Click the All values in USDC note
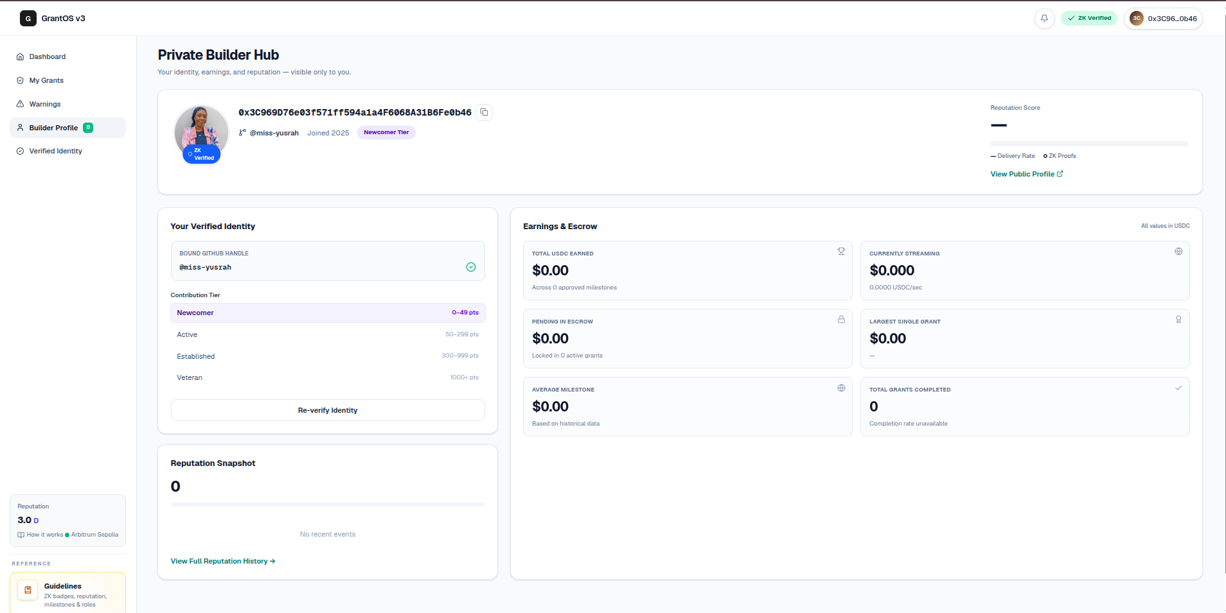Screen dimensions: 1226x613 tap(1166, 226)
